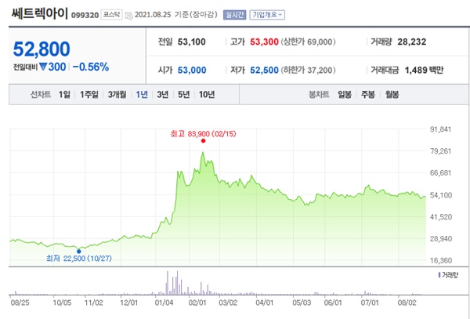The image size is (470, 319).
Task: Select the 1일 line chart tab
Action: tap(64, 95)
